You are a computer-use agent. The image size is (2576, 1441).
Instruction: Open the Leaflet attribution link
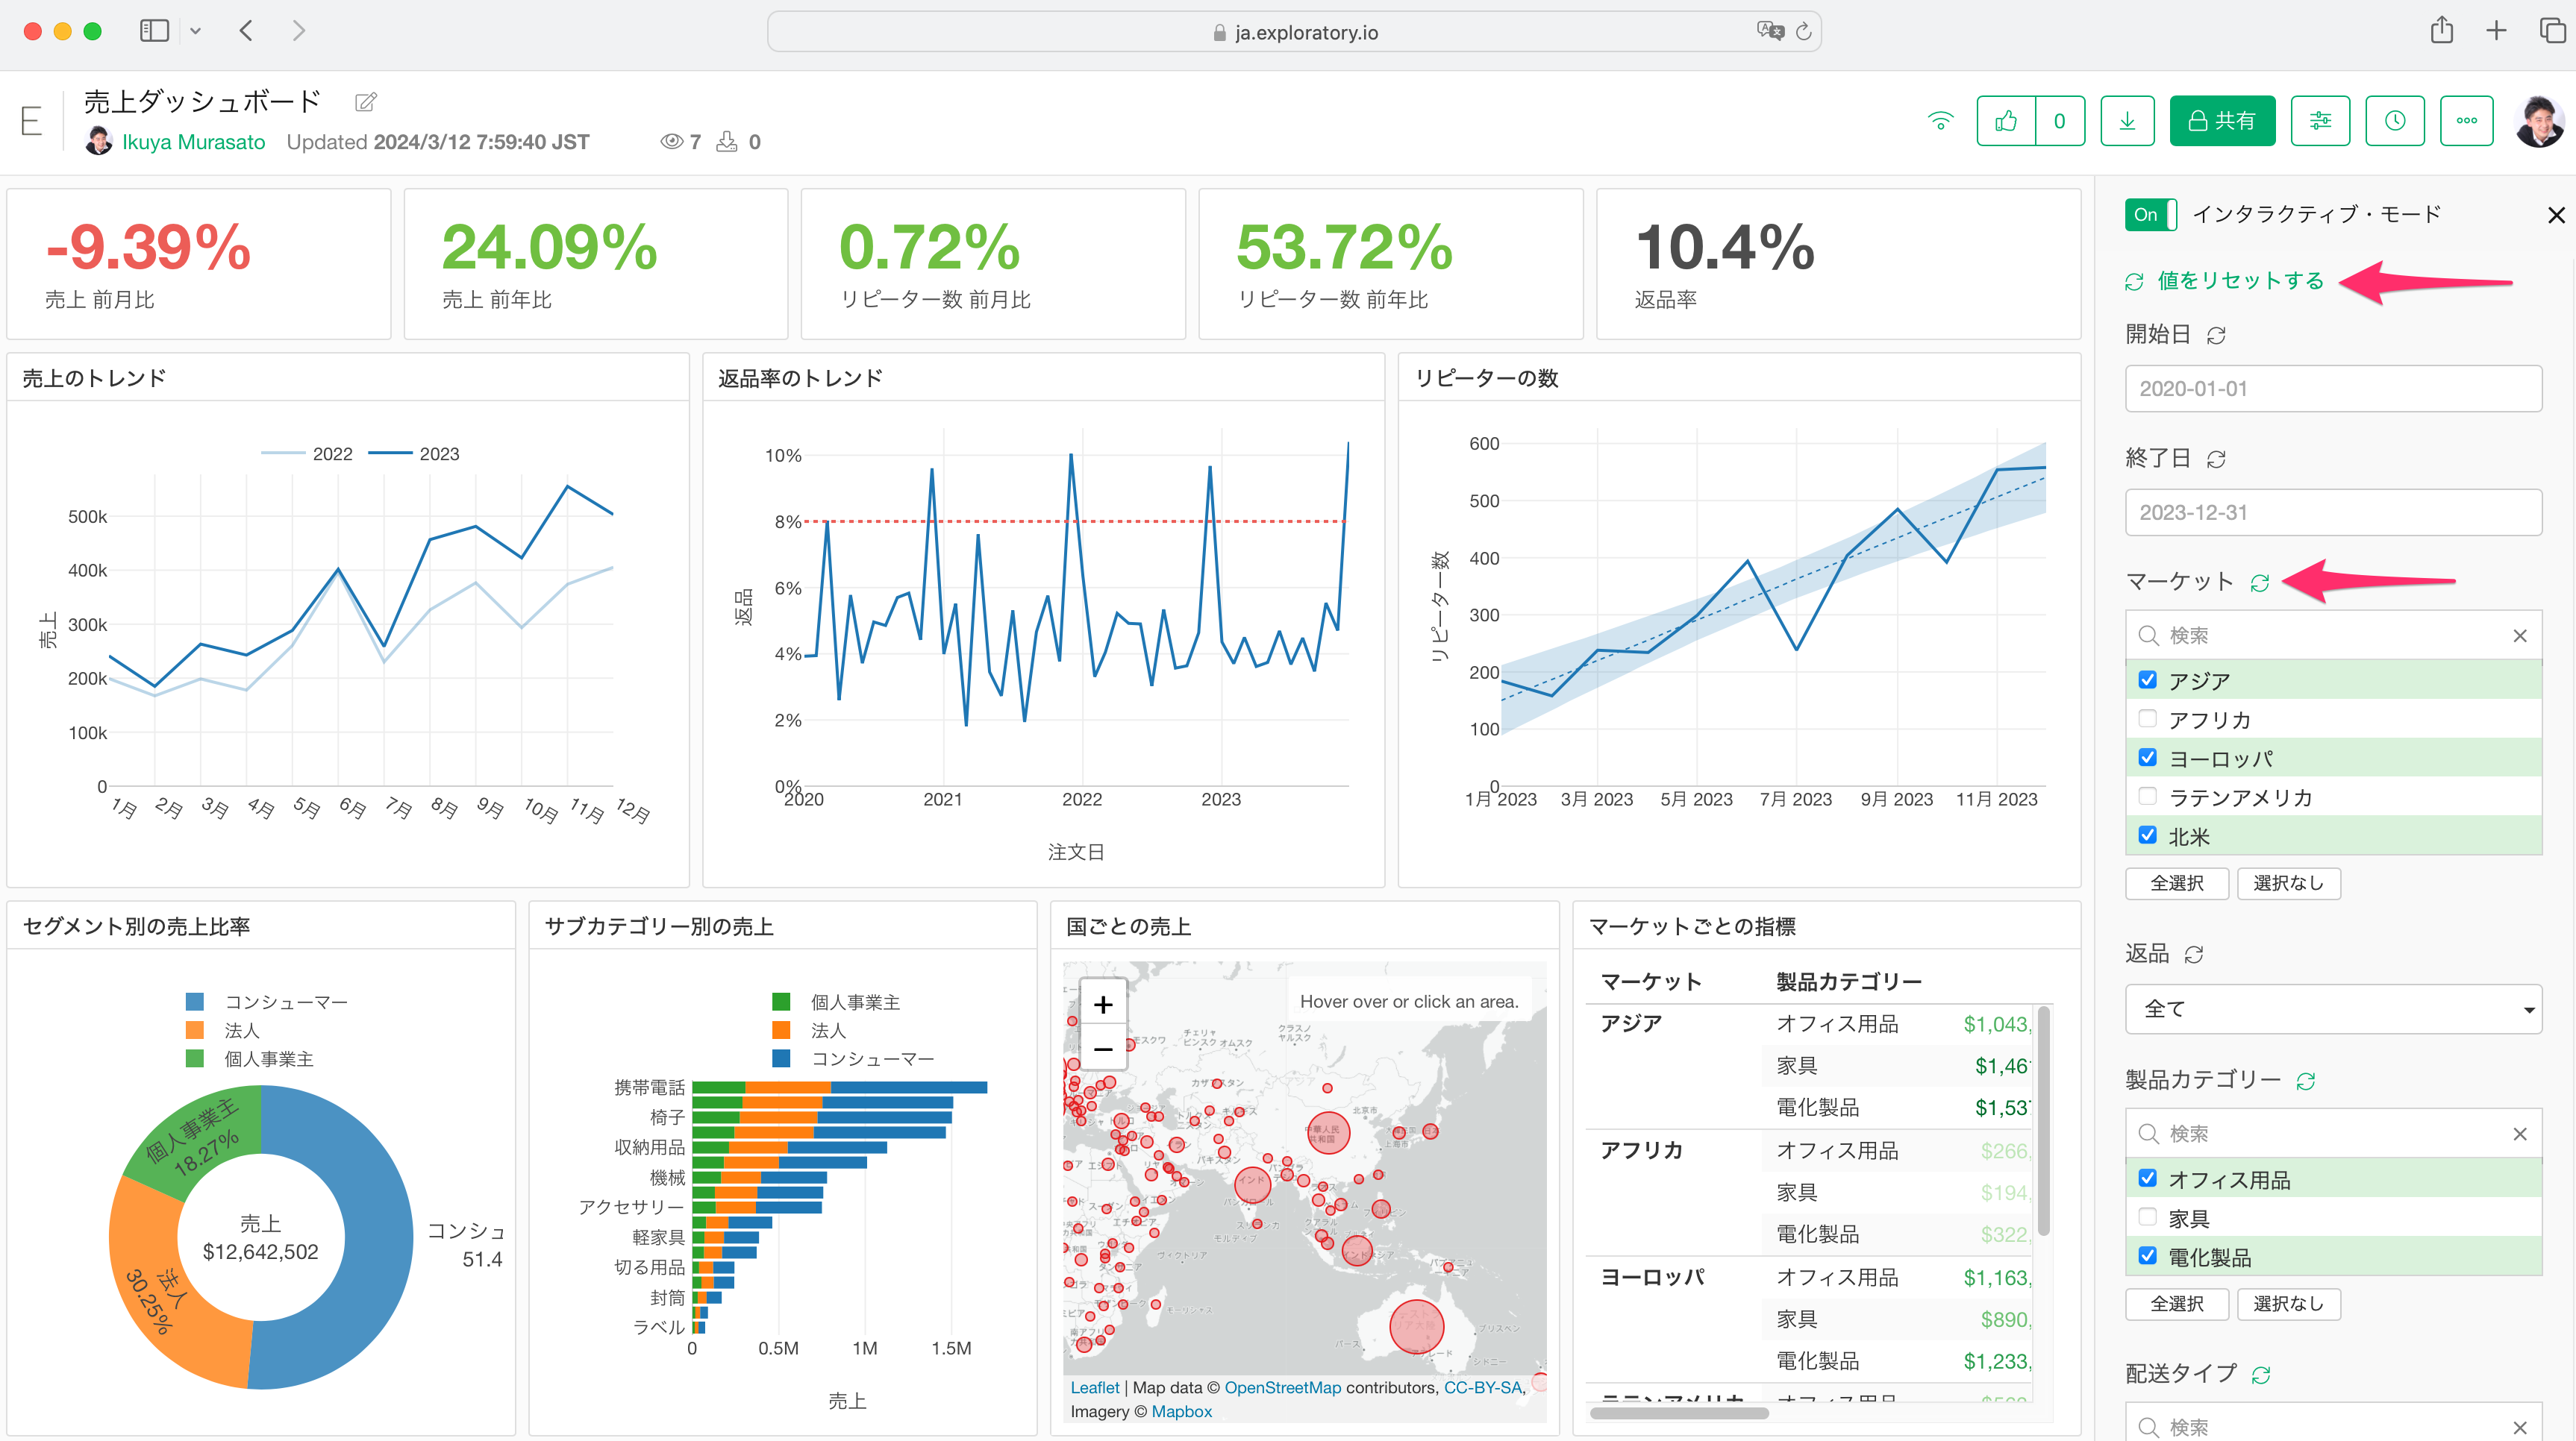coord(1094,1387)
